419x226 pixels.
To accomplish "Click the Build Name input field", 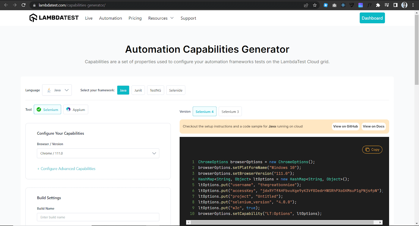I will (x=98, y=217).
